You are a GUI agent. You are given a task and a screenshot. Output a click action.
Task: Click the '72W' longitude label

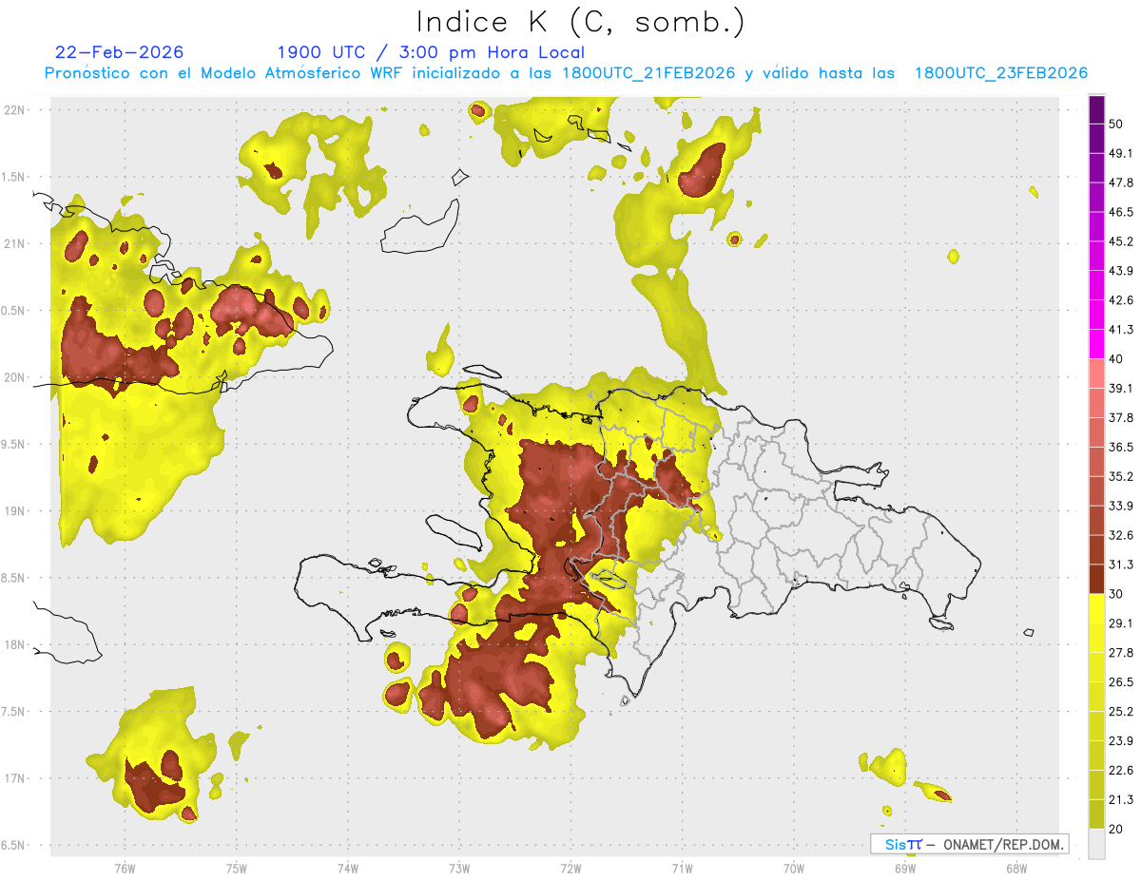[x=570, y=869]
